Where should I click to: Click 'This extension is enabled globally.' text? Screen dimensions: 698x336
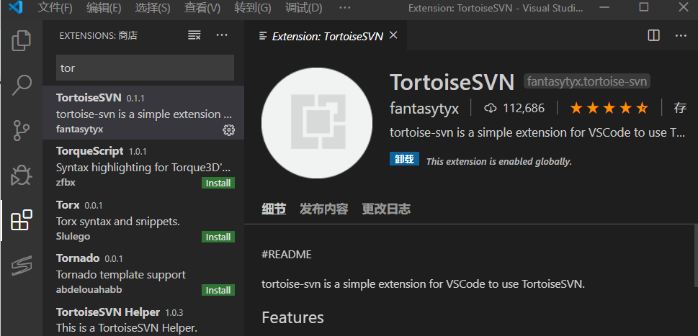pyautogui.click(x=499, y=161)
